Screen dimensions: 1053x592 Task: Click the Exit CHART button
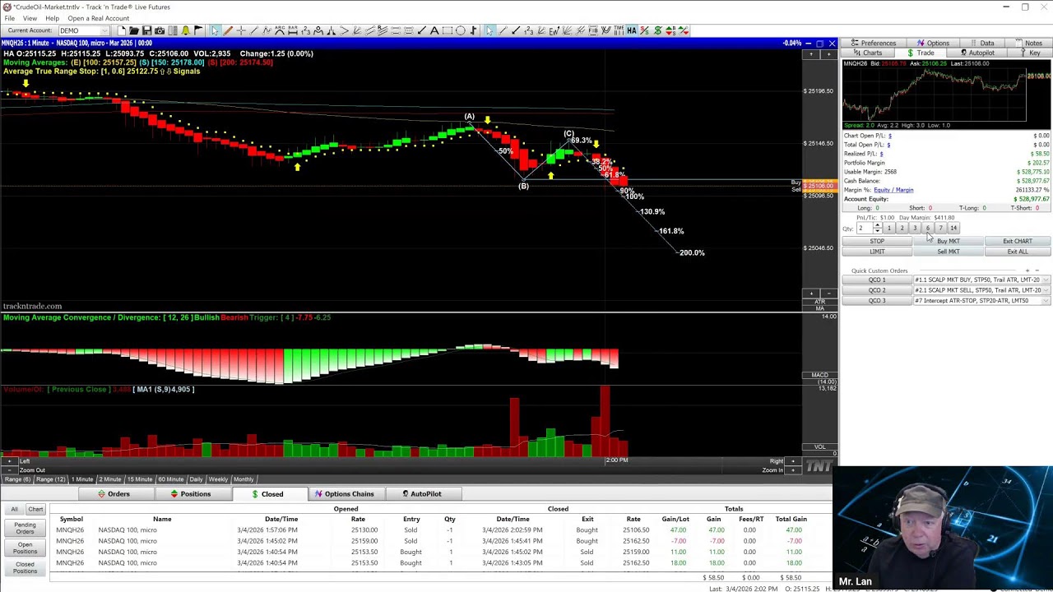click(1018, 241)
